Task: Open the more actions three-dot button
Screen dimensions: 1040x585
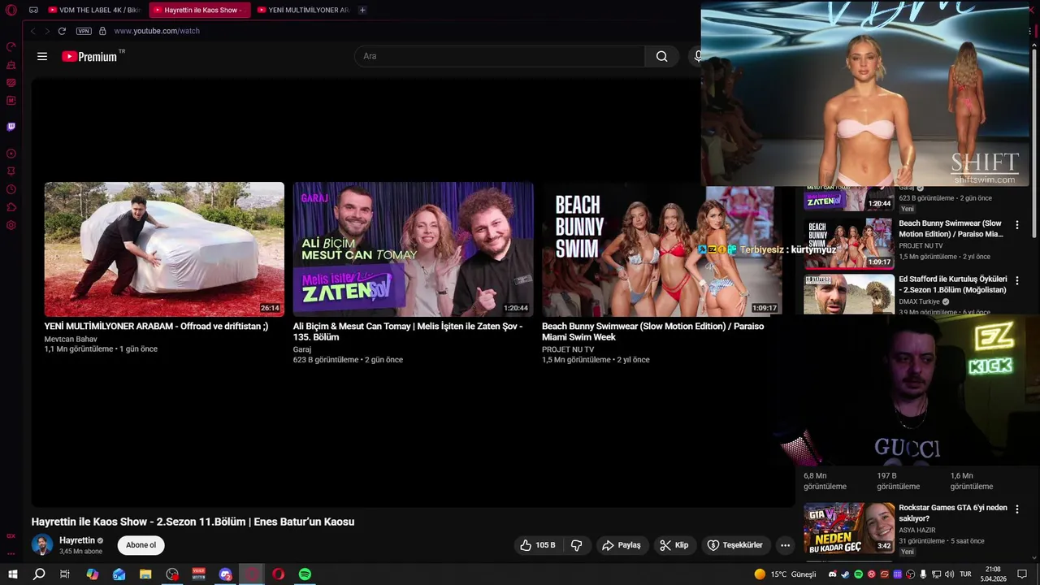Action: pyautogui.click(x=785, y=545)
